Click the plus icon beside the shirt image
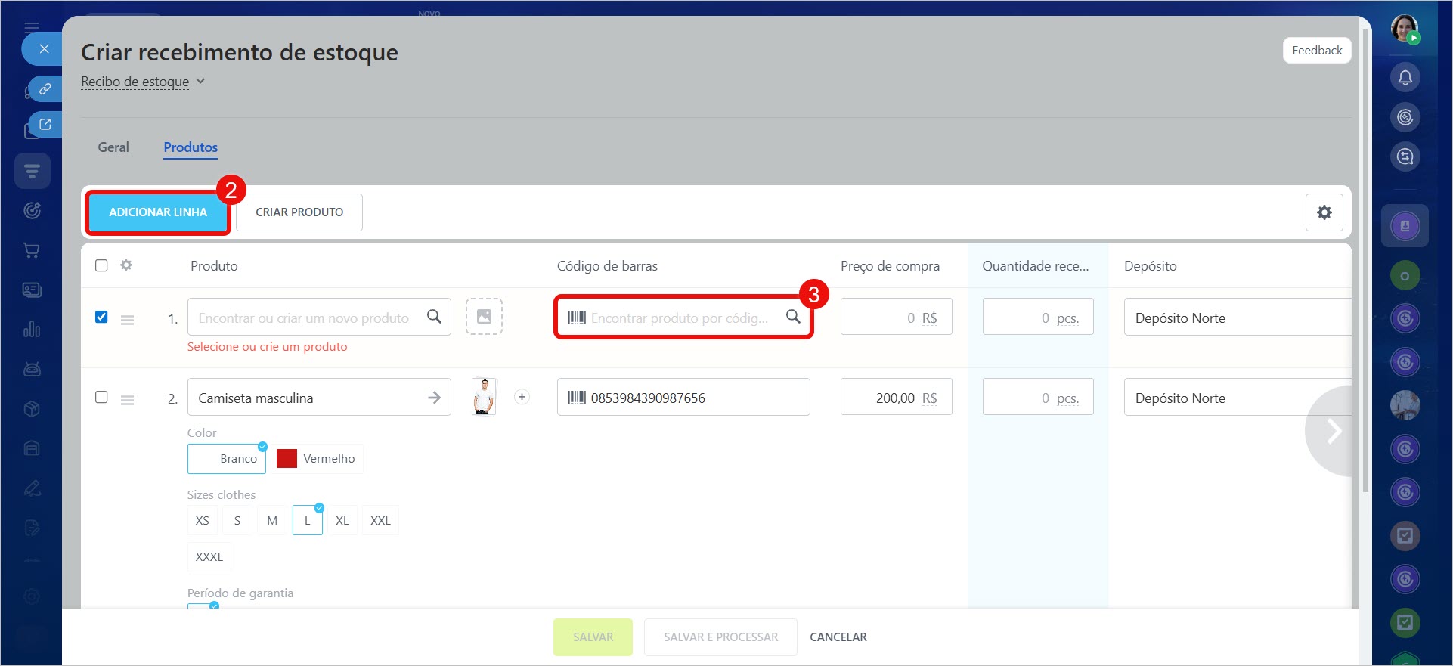Image resolution: width=1453 pixels, height=666 pixels. (522, 397)
